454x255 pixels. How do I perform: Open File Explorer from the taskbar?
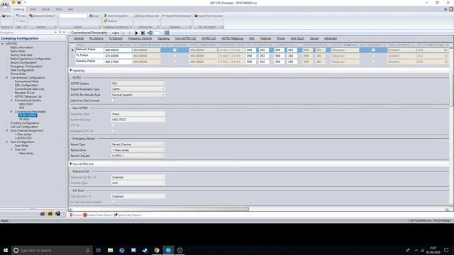(x=111, y=250)
